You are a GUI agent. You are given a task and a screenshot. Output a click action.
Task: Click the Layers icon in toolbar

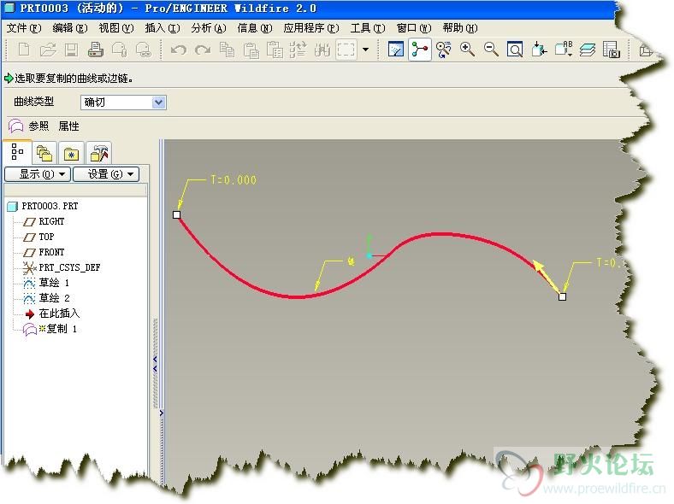(587, 50)
